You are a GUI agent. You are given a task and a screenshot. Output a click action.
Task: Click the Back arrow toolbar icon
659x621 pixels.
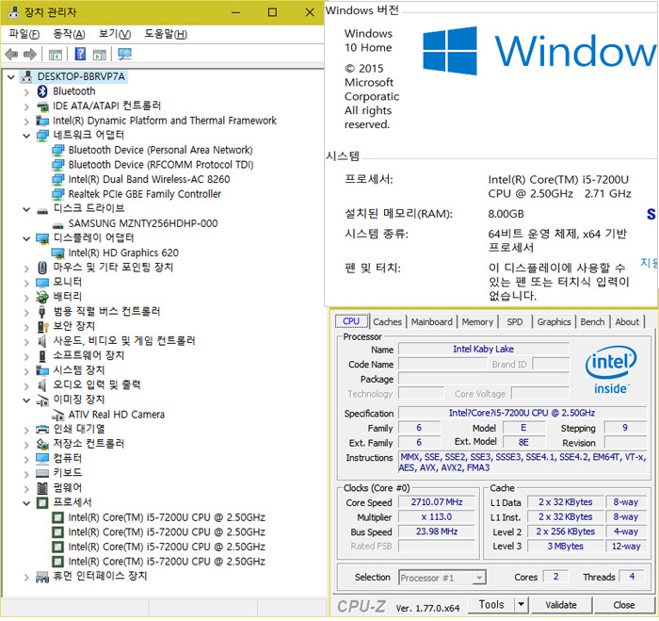coord(11,54)
